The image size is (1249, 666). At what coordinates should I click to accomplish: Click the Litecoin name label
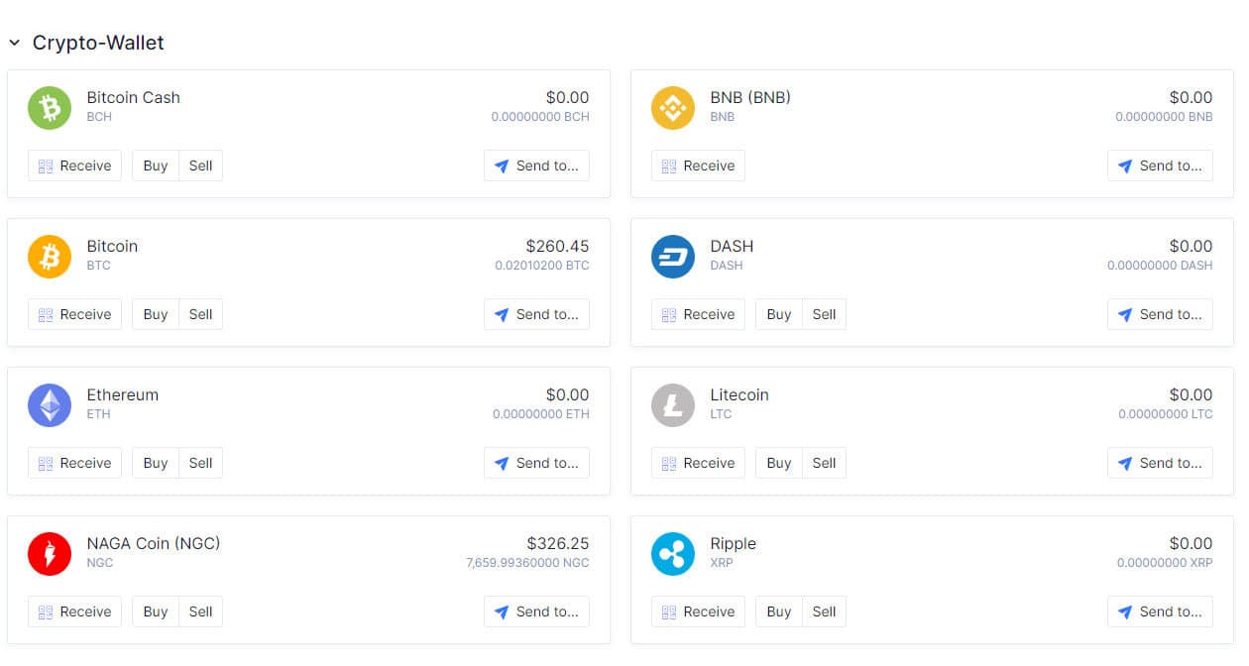[x=739, y=394]
